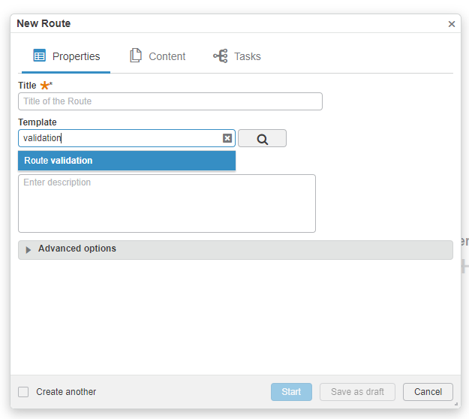Screen dimensions: 469x419
Task: Click the Tasks tab workflow icon
Action: 221,56
